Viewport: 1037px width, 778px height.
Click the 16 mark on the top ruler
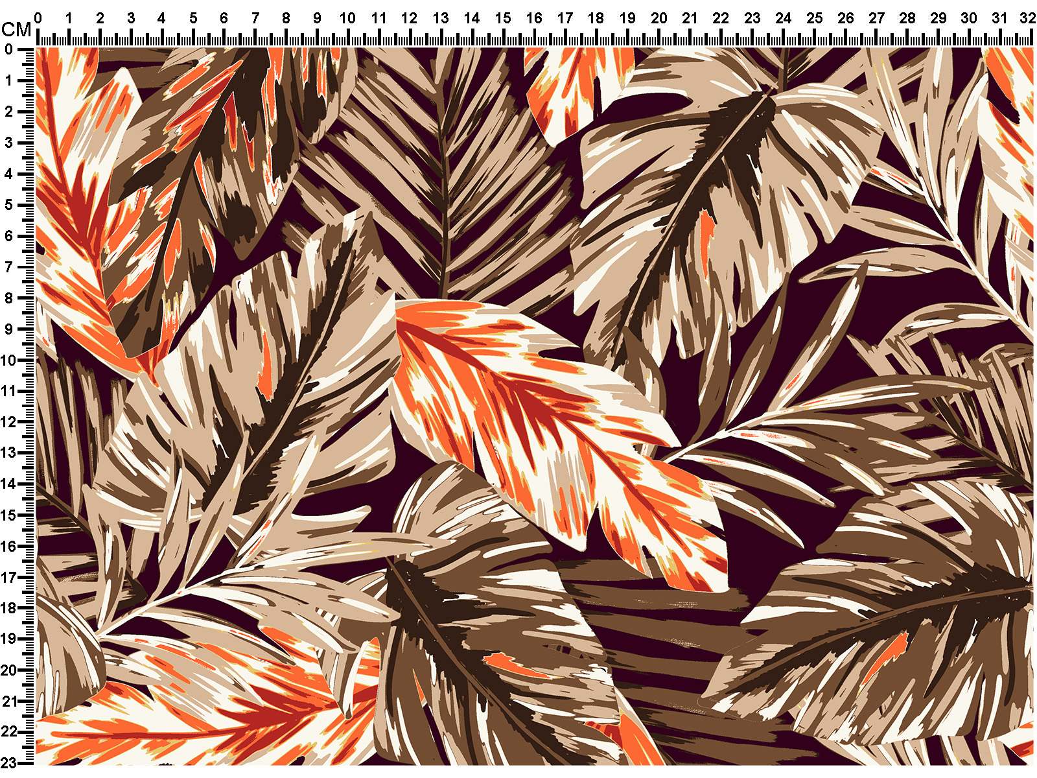tap(534, 18)
